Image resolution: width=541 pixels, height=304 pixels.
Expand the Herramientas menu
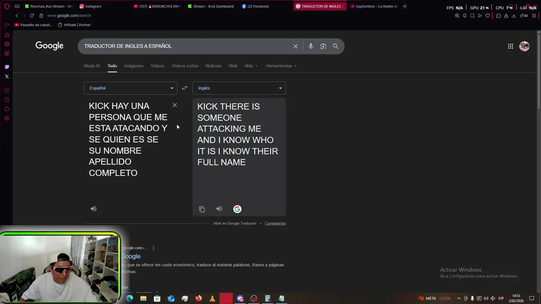pyautogui.click(x=281, y=66)
